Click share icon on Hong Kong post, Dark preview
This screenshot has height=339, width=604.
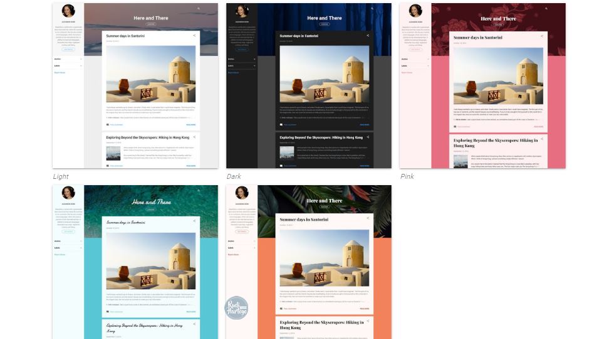click(x=368, y=137)
